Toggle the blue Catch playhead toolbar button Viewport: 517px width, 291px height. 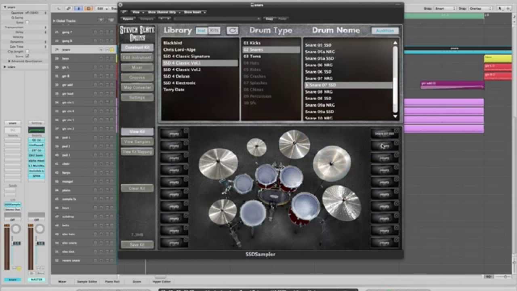[x=79, y=8]
